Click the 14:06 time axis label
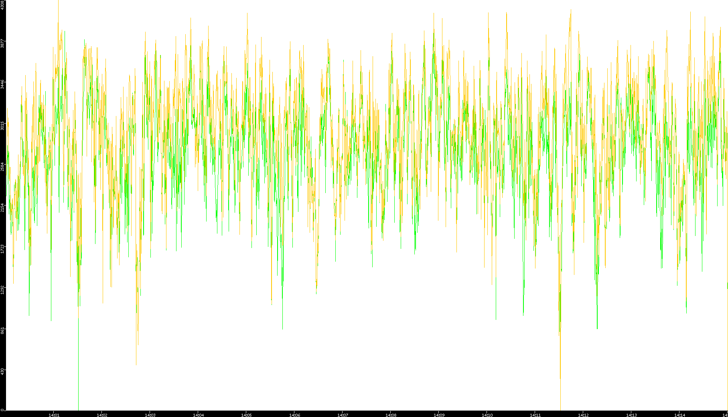 pyautogui.click(x=294, y=415)
